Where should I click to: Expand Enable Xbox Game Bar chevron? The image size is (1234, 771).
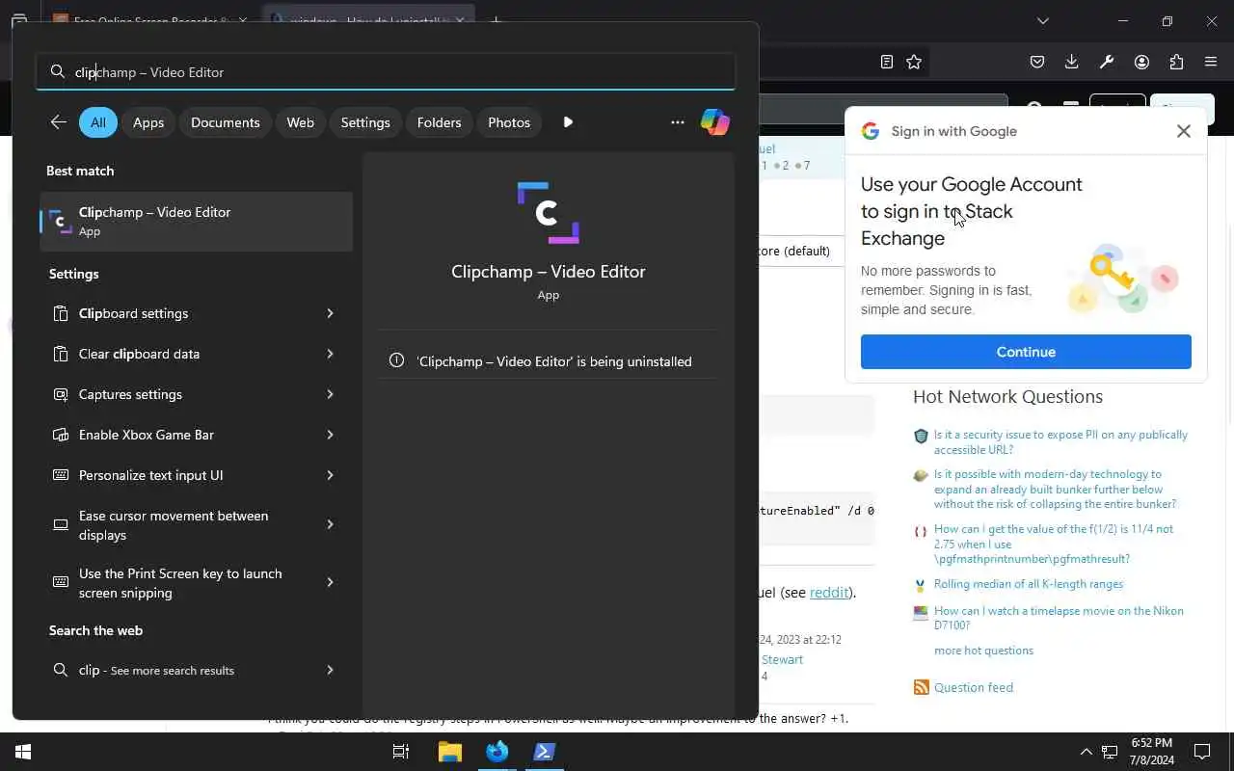click(330, 435)
